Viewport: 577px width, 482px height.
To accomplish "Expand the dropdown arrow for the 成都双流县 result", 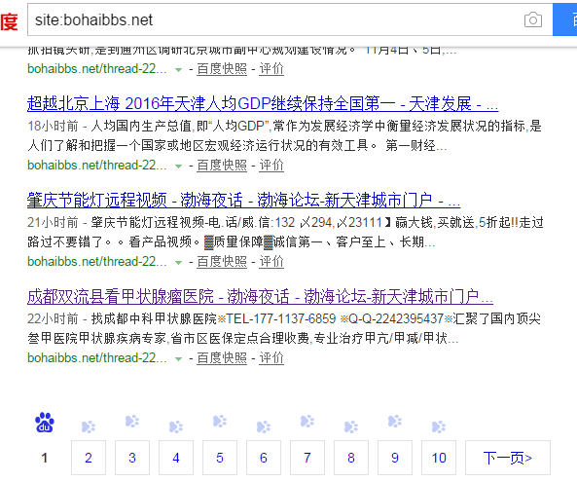I will [178, 358].
